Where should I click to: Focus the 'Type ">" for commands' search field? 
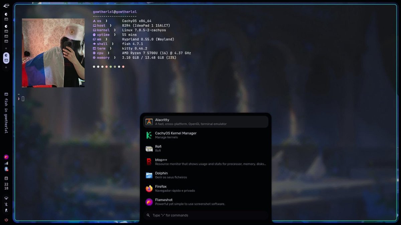[x=206, y=215]
